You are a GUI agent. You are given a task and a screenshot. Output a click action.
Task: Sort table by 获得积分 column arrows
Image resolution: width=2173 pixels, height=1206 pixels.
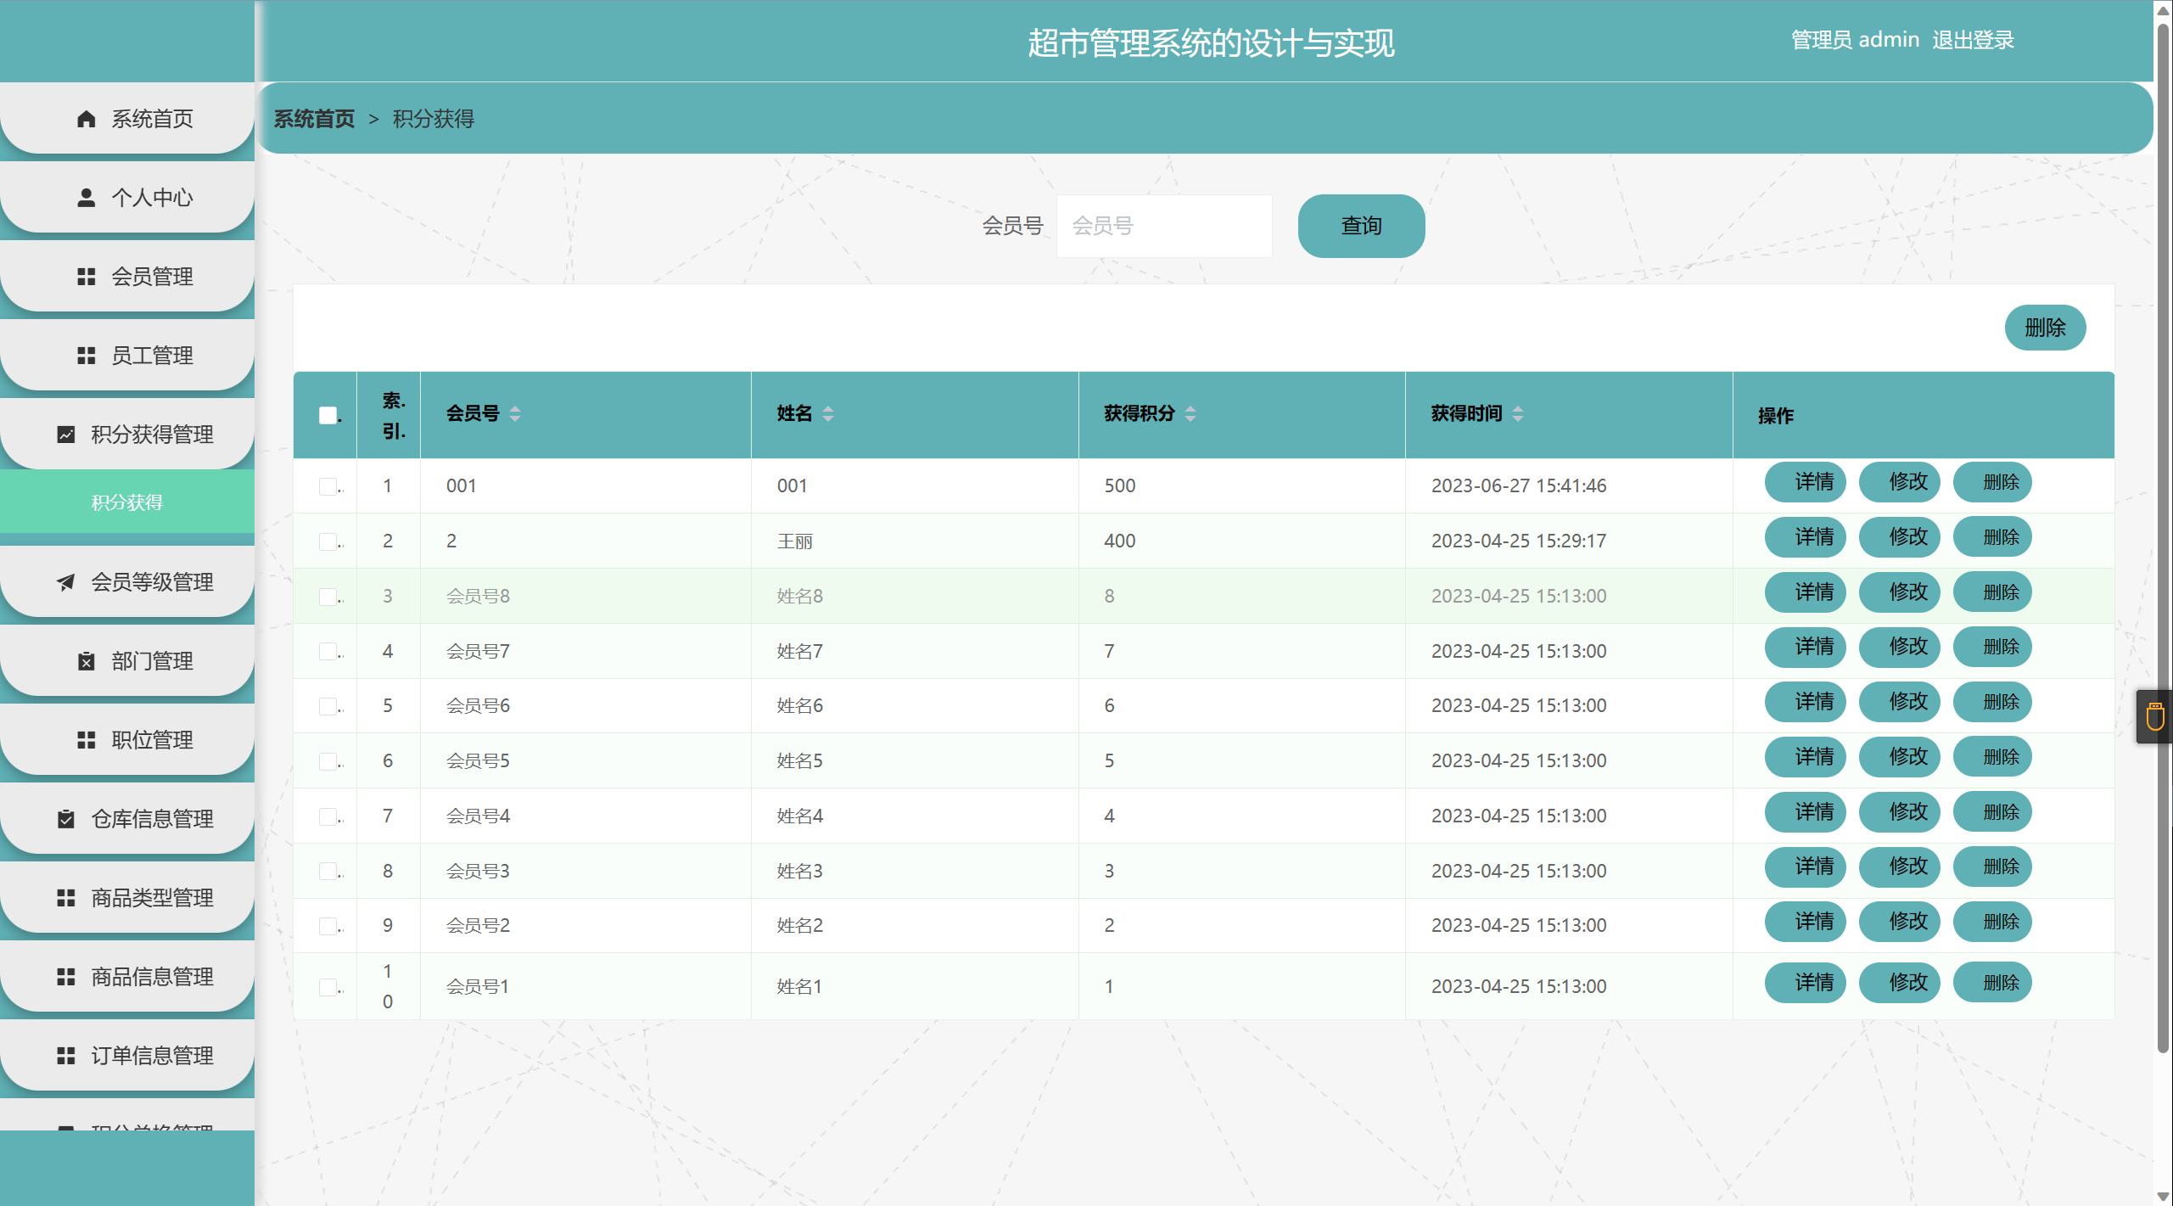[1190, 414]
